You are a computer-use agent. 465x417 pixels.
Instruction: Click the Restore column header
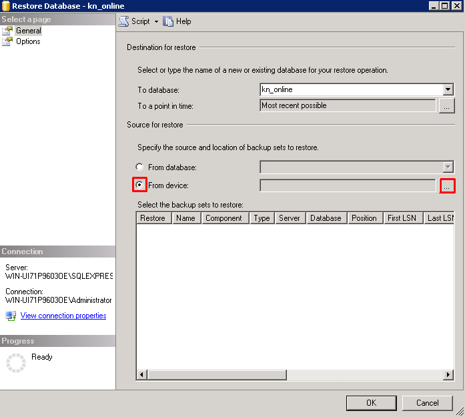(154, 218)
